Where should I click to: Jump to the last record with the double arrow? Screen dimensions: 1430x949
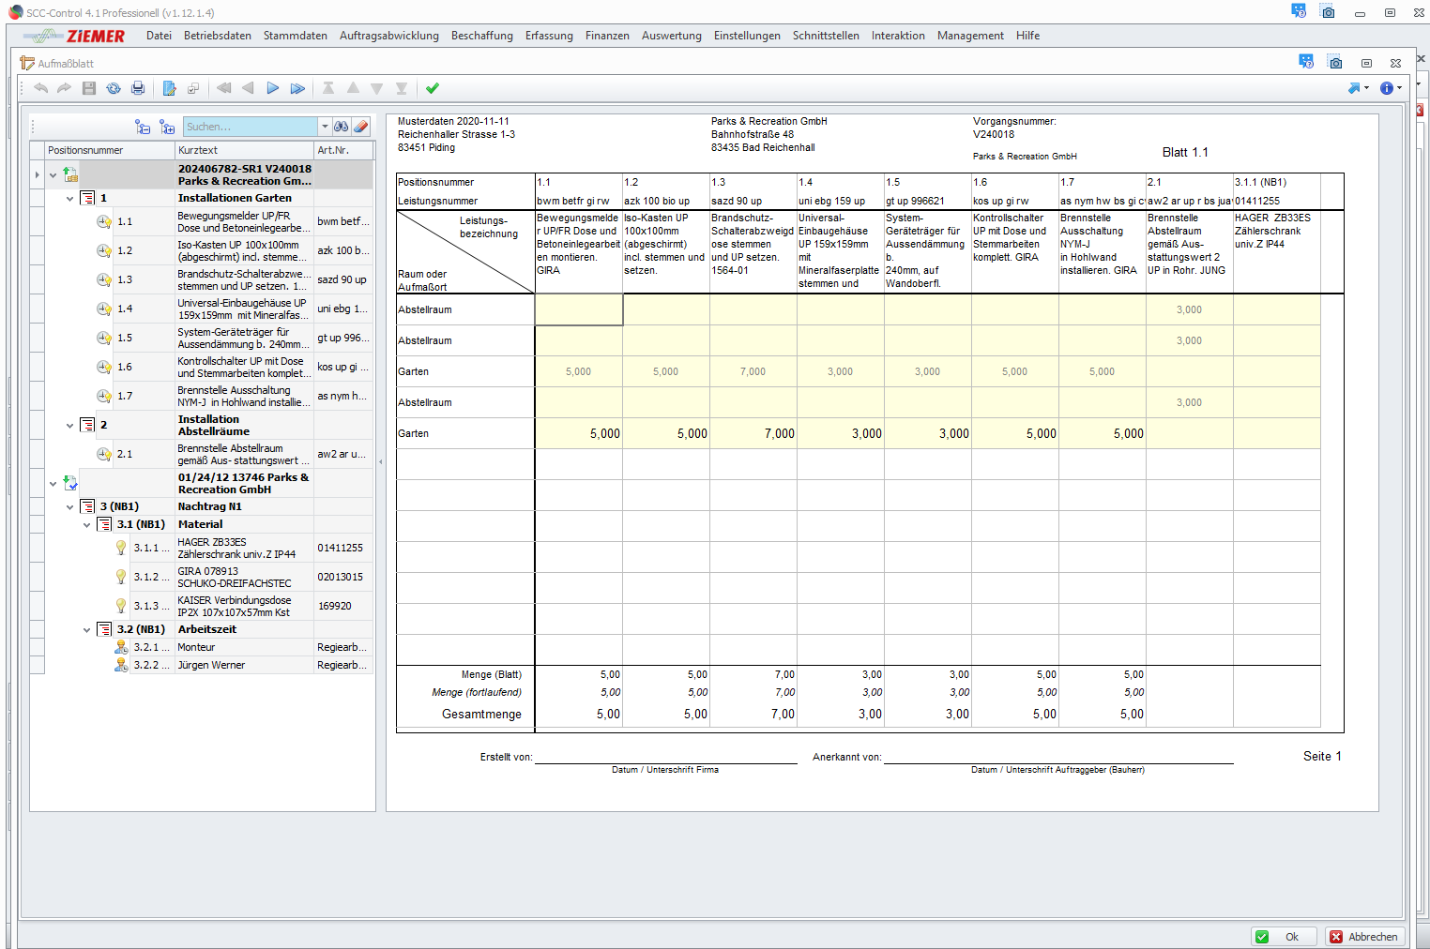coord(297,88)
